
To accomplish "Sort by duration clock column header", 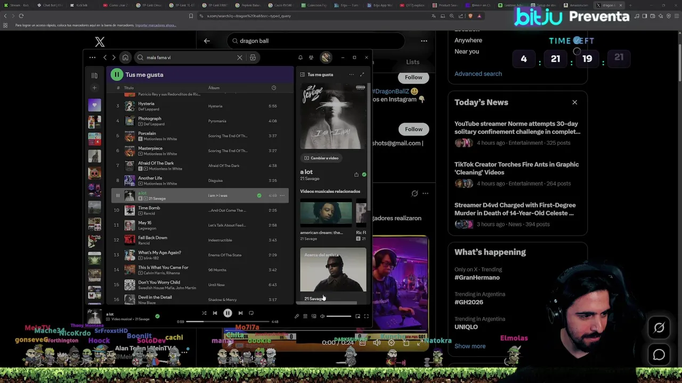I will pyautogui.click(x=273, y=88).
